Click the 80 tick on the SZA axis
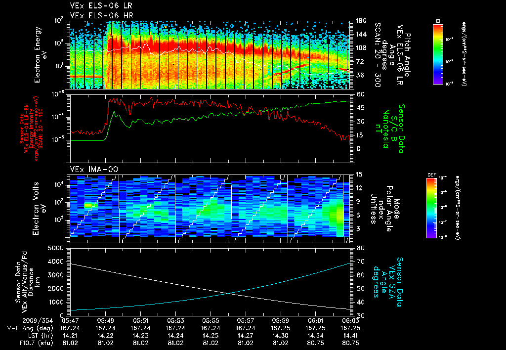 (x=360, y=248)
